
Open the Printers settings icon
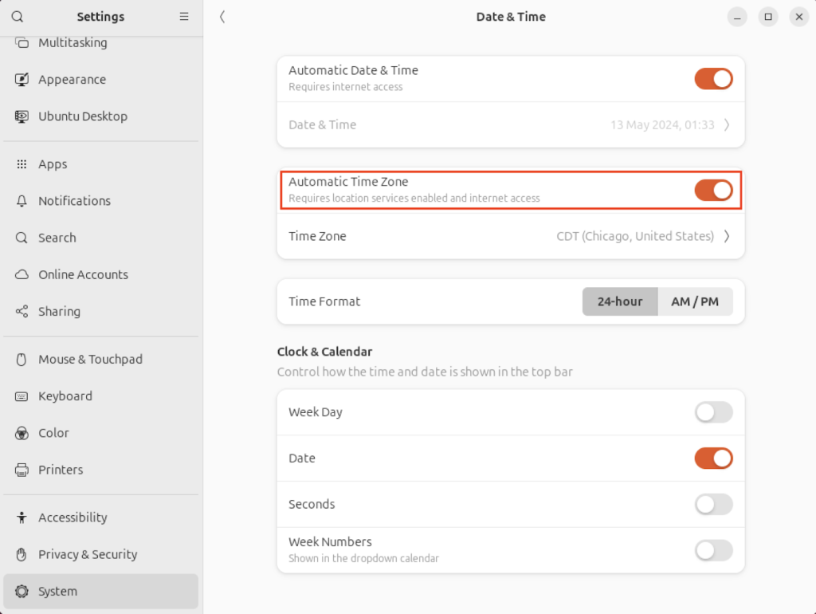pos(22,470)
